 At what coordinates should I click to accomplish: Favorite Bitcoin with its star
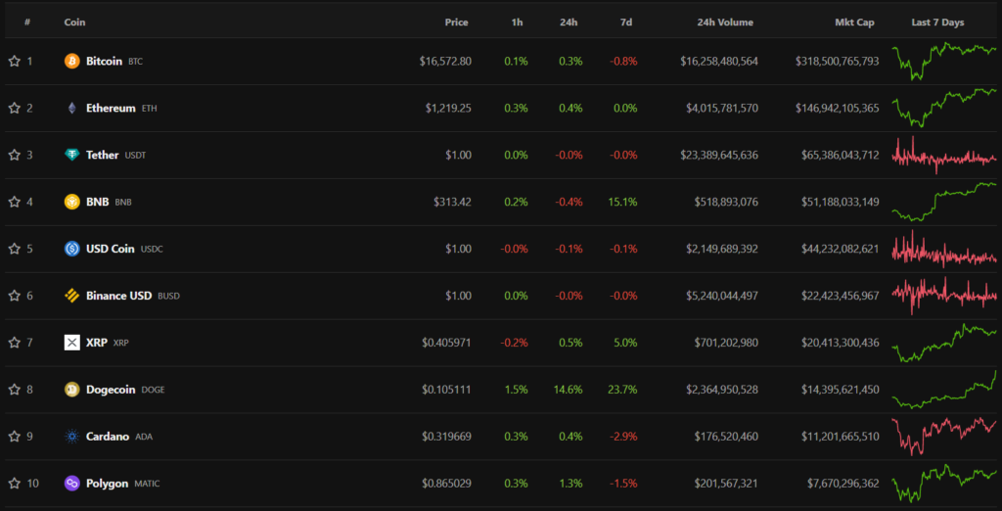point(14,62)
